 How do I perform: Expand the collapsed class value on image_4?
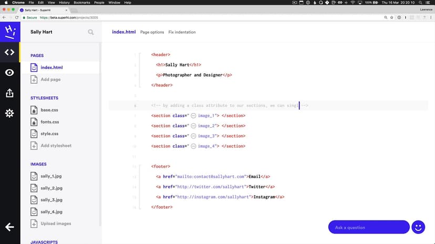pyautogui.click(x=193, y=146)
